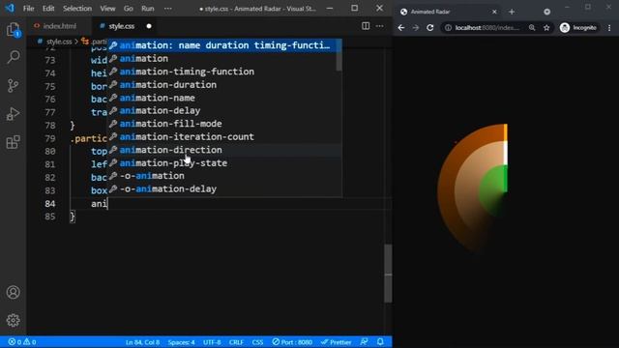The height and width of the screenshot is (348, 619).
Task: Click line number 84 in gutter
Action: 50,204
